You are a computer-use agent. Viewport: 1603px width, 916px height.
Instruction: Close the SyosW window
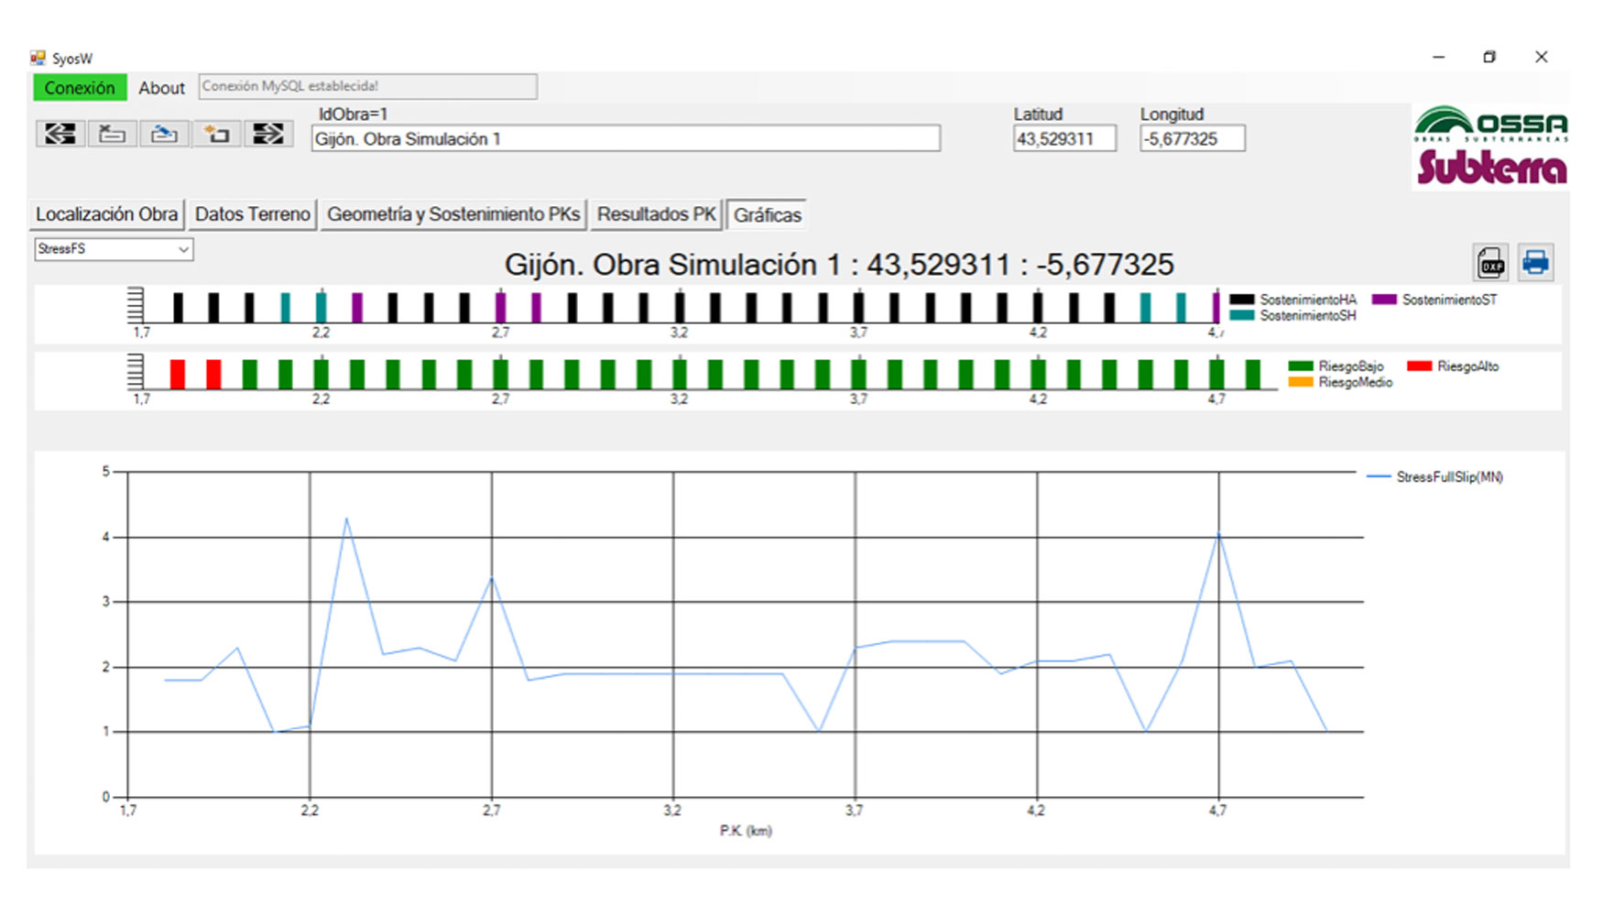point(1542,57)
